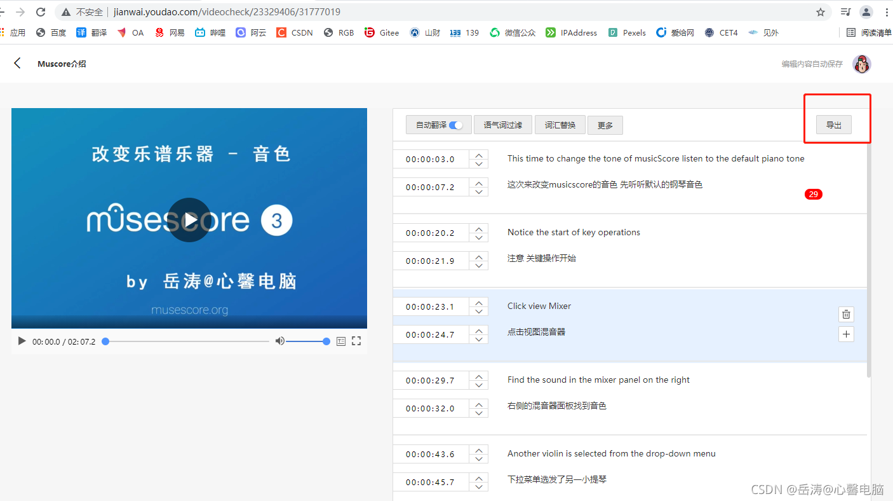Increase the 00:00:43.6 timestamp with the up arrow

(479, 450)
